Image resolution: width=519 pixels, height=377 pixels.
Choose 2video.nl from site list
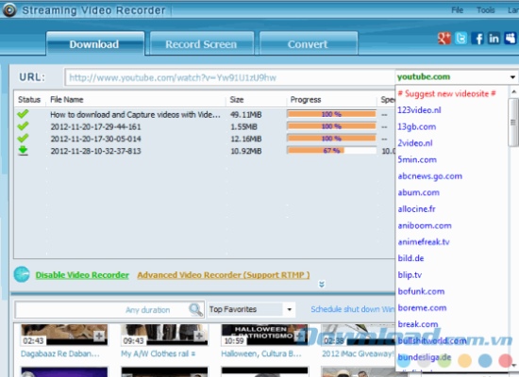[415, 143]
